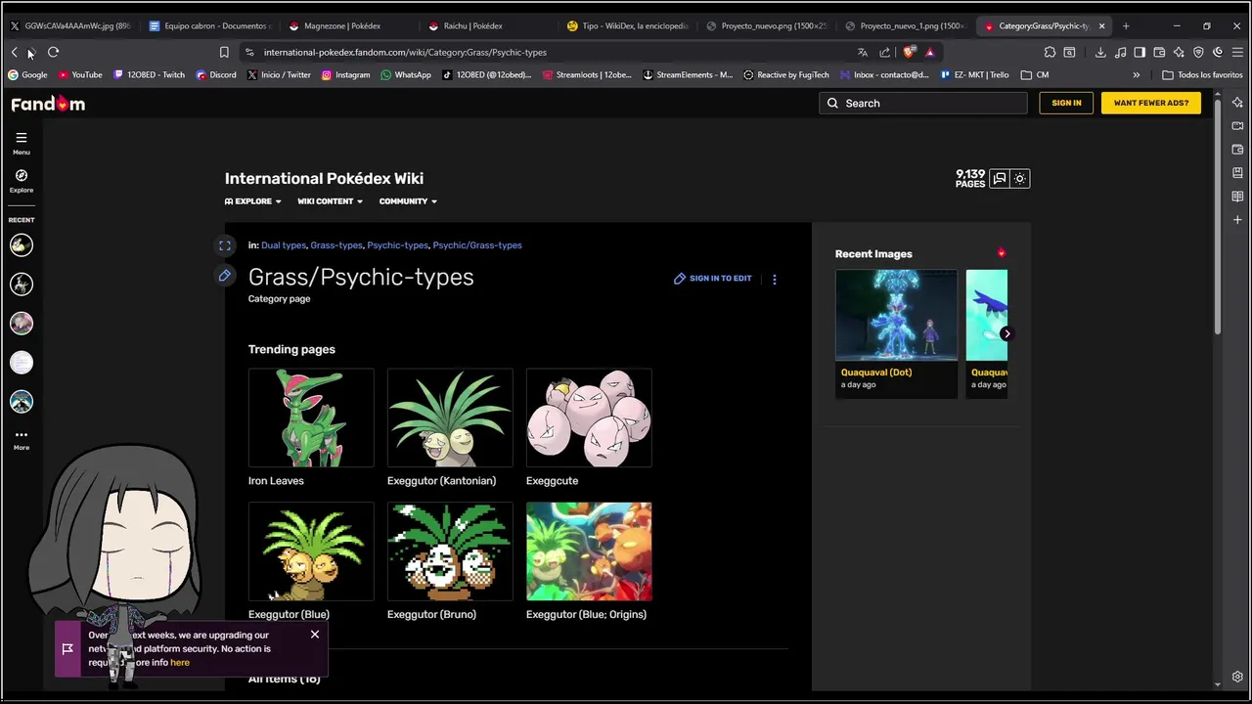The height and width of the screenshot is (704, 1252).
Task: Click the pencil edit icon beside title
Action: pyautogui.click(x=225, y=277)
